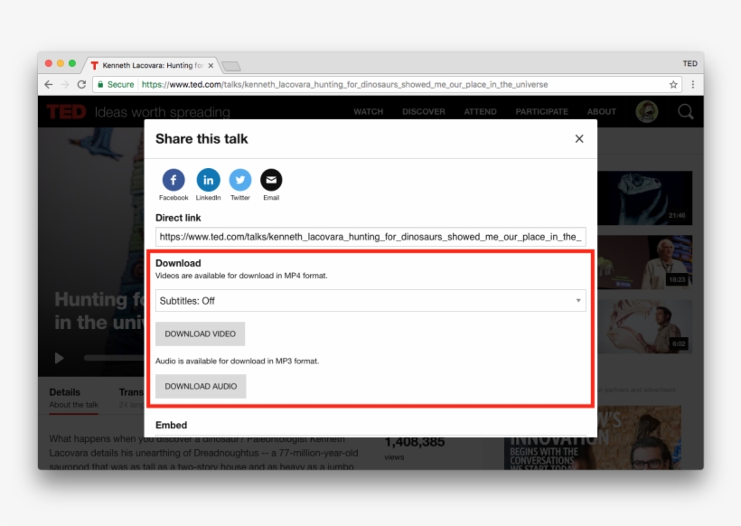The height and width of the screenshot is (526, 741).
Task: Go back in browser history
Action: click(48, 85)
